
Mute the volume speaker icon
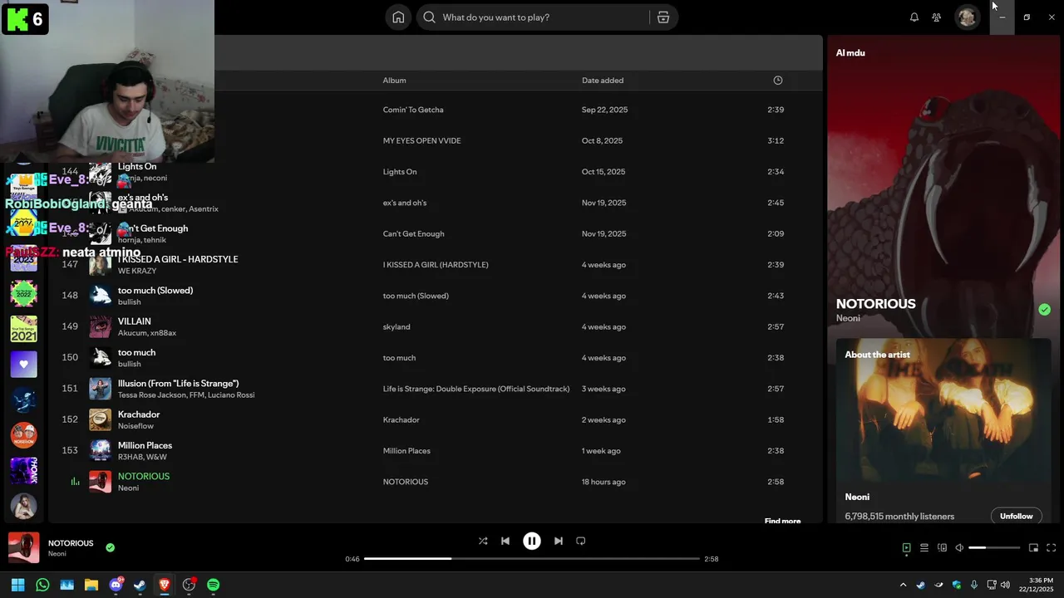pyautogui.click(x=959, y=548)
